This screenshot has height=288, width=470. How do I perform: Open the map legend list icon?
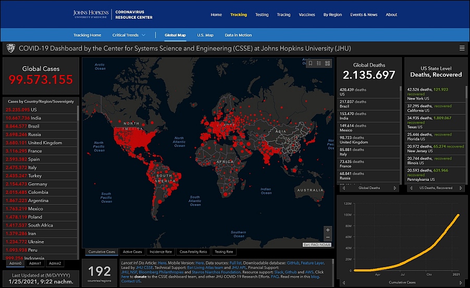tap(319, 63)
